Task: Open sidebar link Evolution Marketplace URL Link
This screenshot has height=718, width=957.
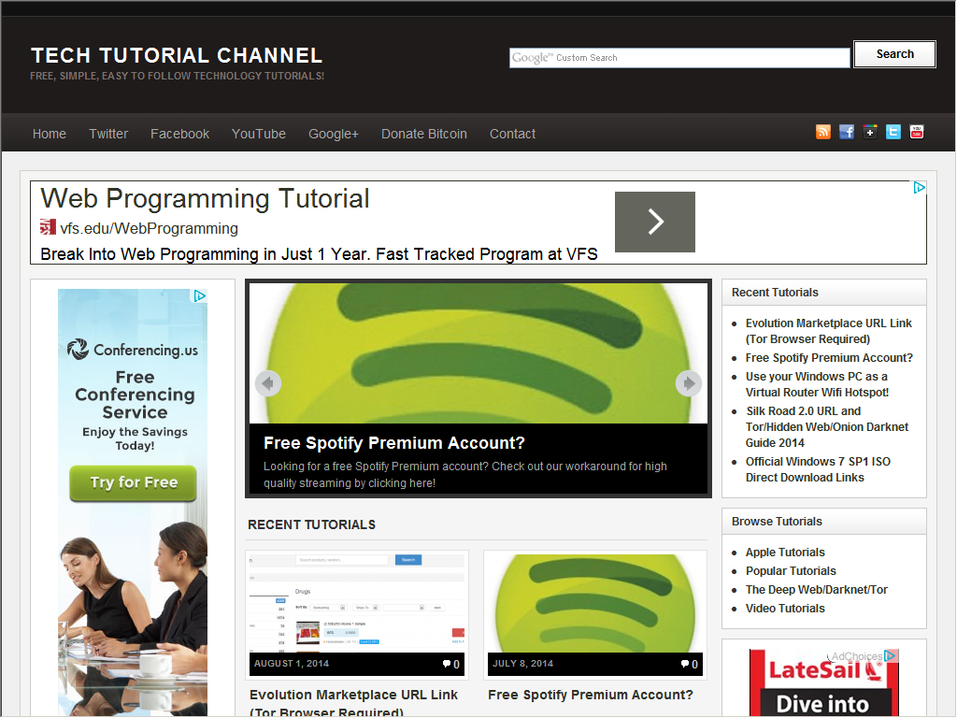Action: tap(828, 331)
